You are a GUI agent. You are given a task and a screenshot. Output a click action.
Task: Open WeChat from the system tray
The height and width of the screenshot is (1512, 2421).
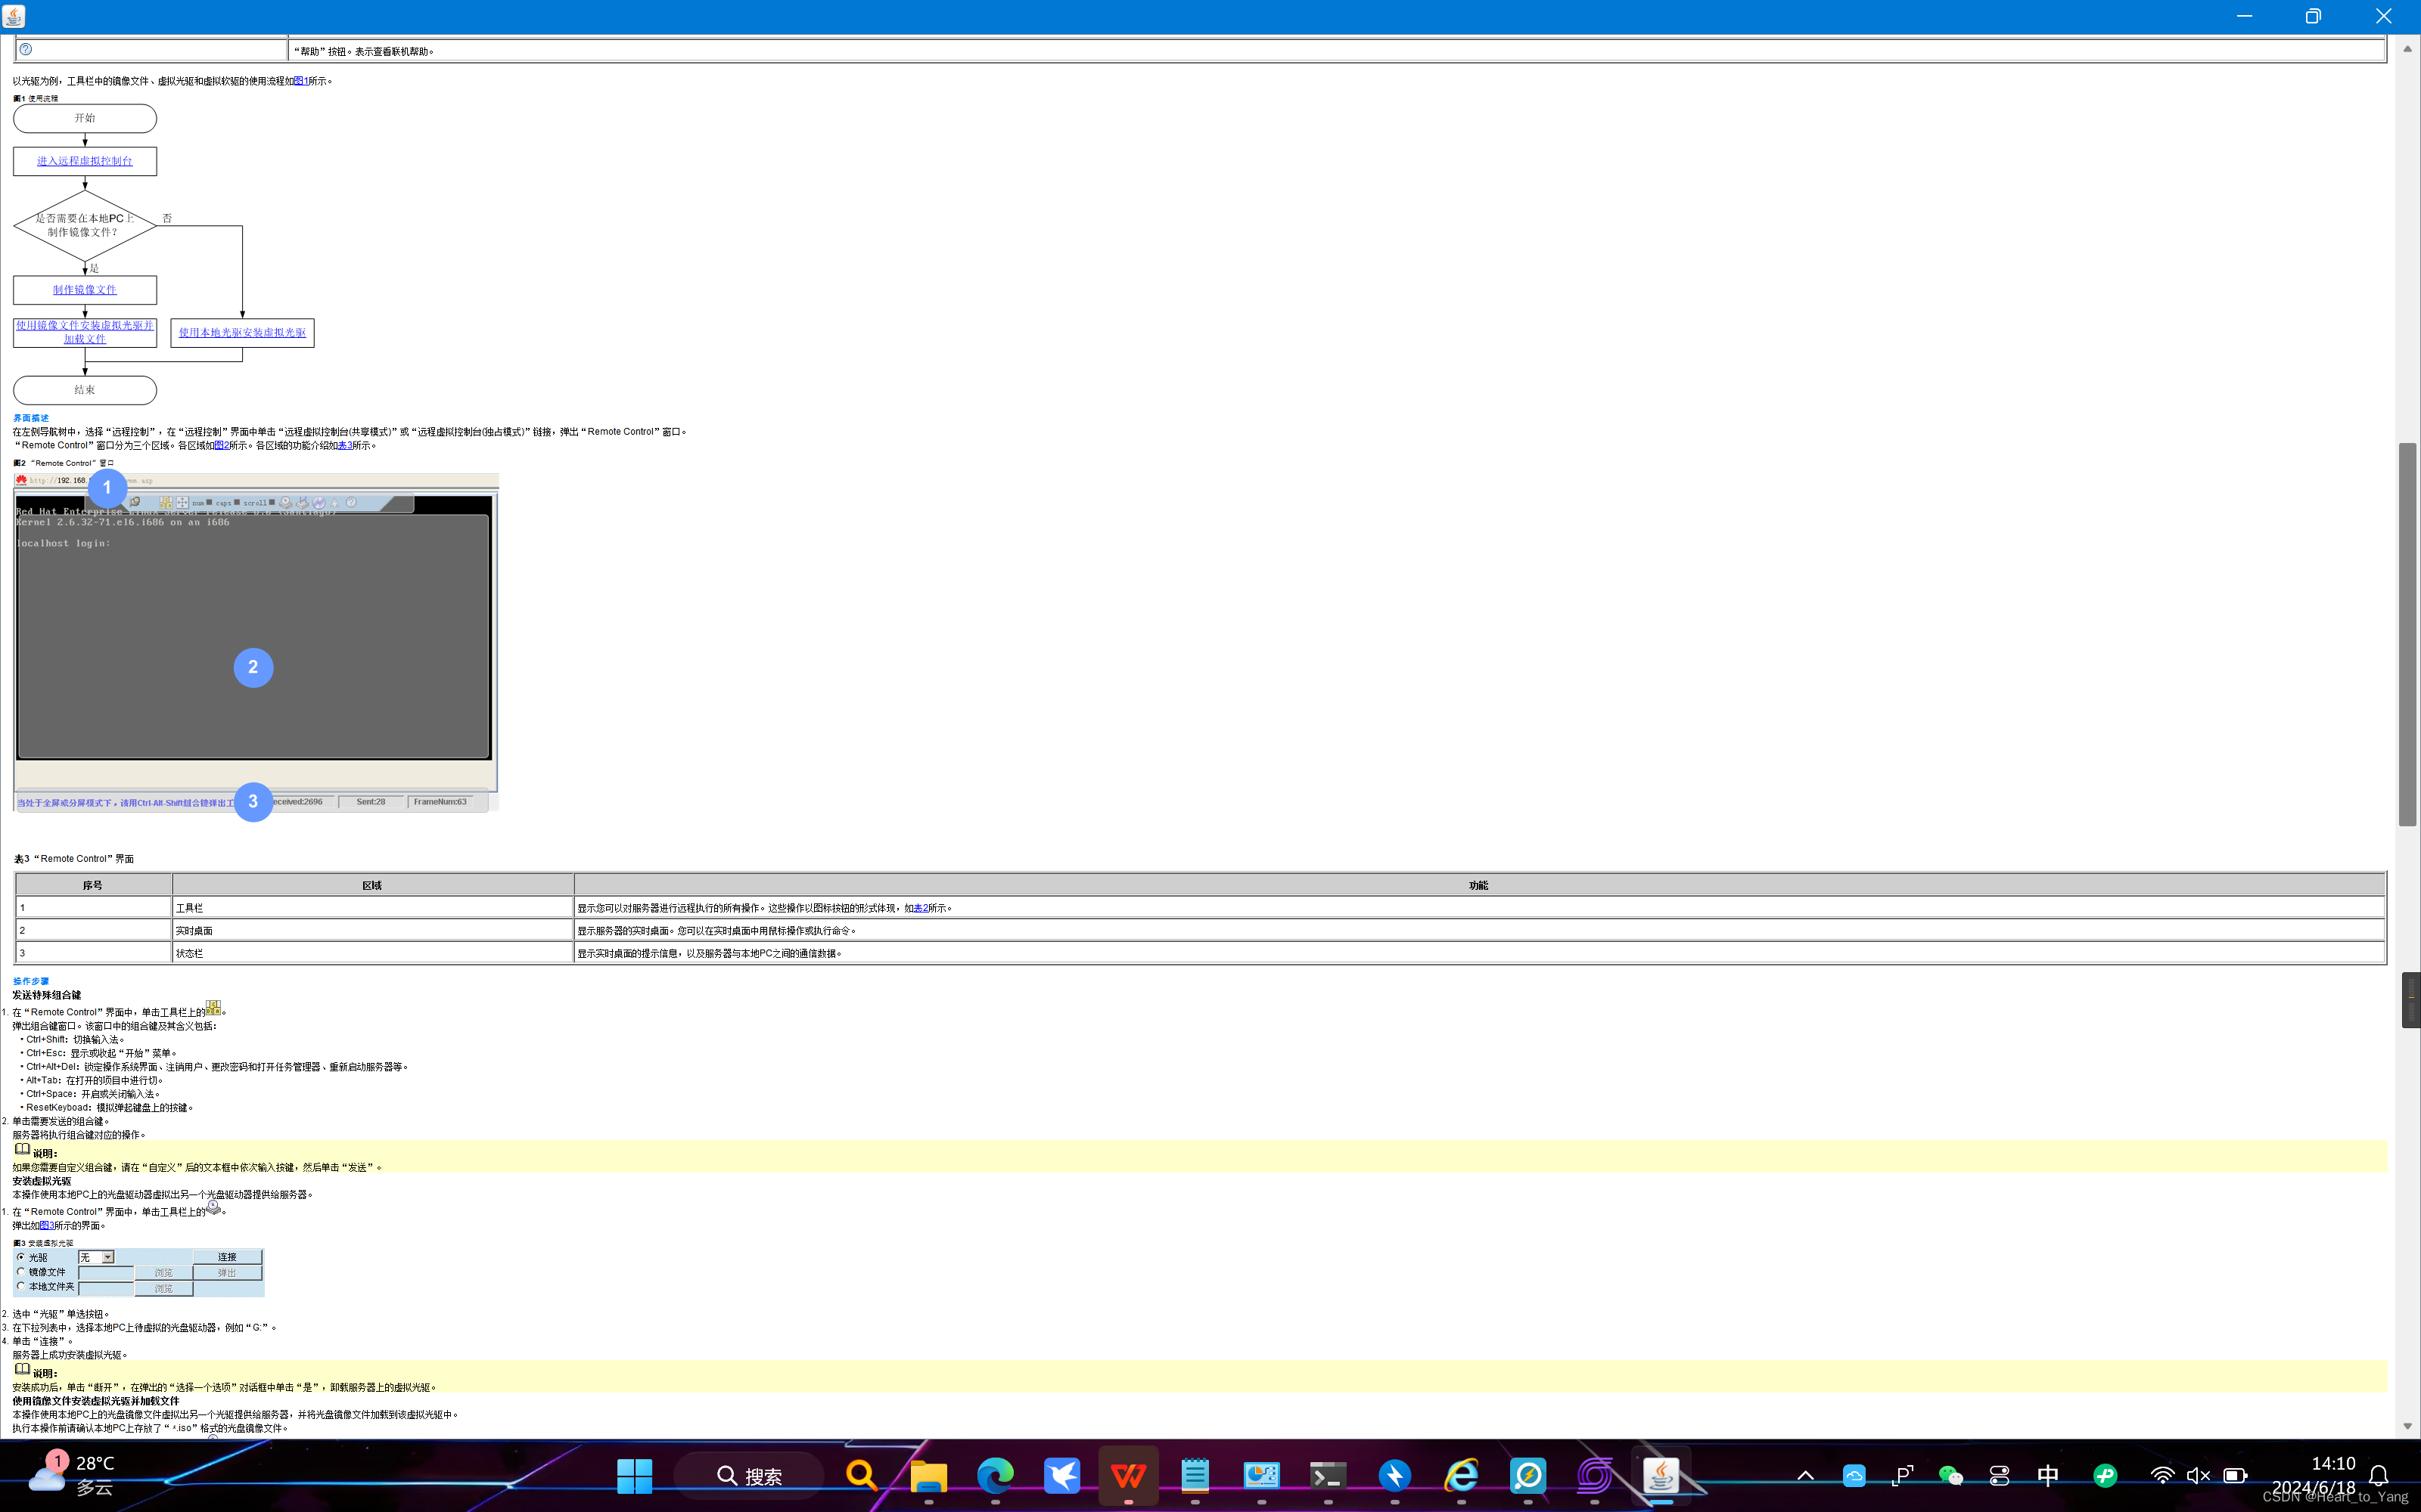[x=1950, y=1476]
